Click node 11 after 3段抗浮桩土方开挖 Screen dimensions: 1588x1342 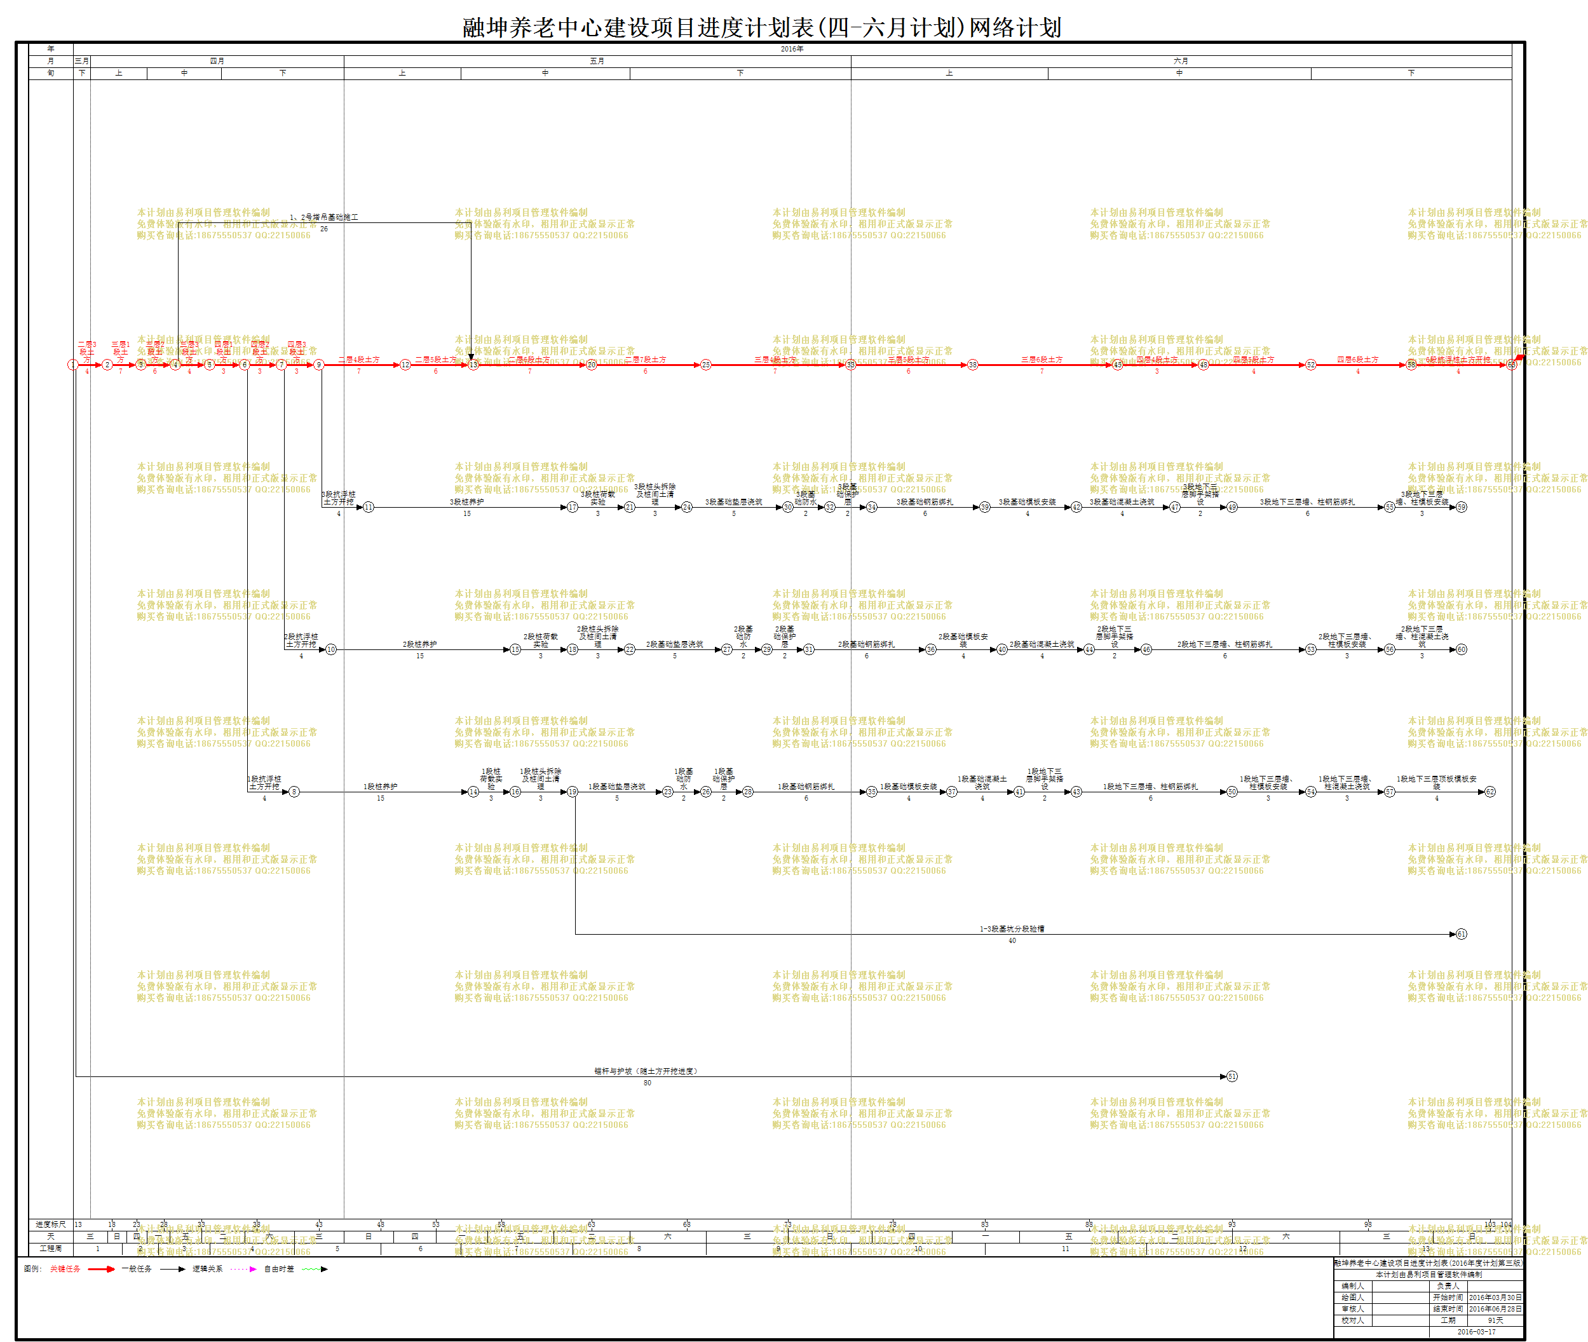point(369,508)
